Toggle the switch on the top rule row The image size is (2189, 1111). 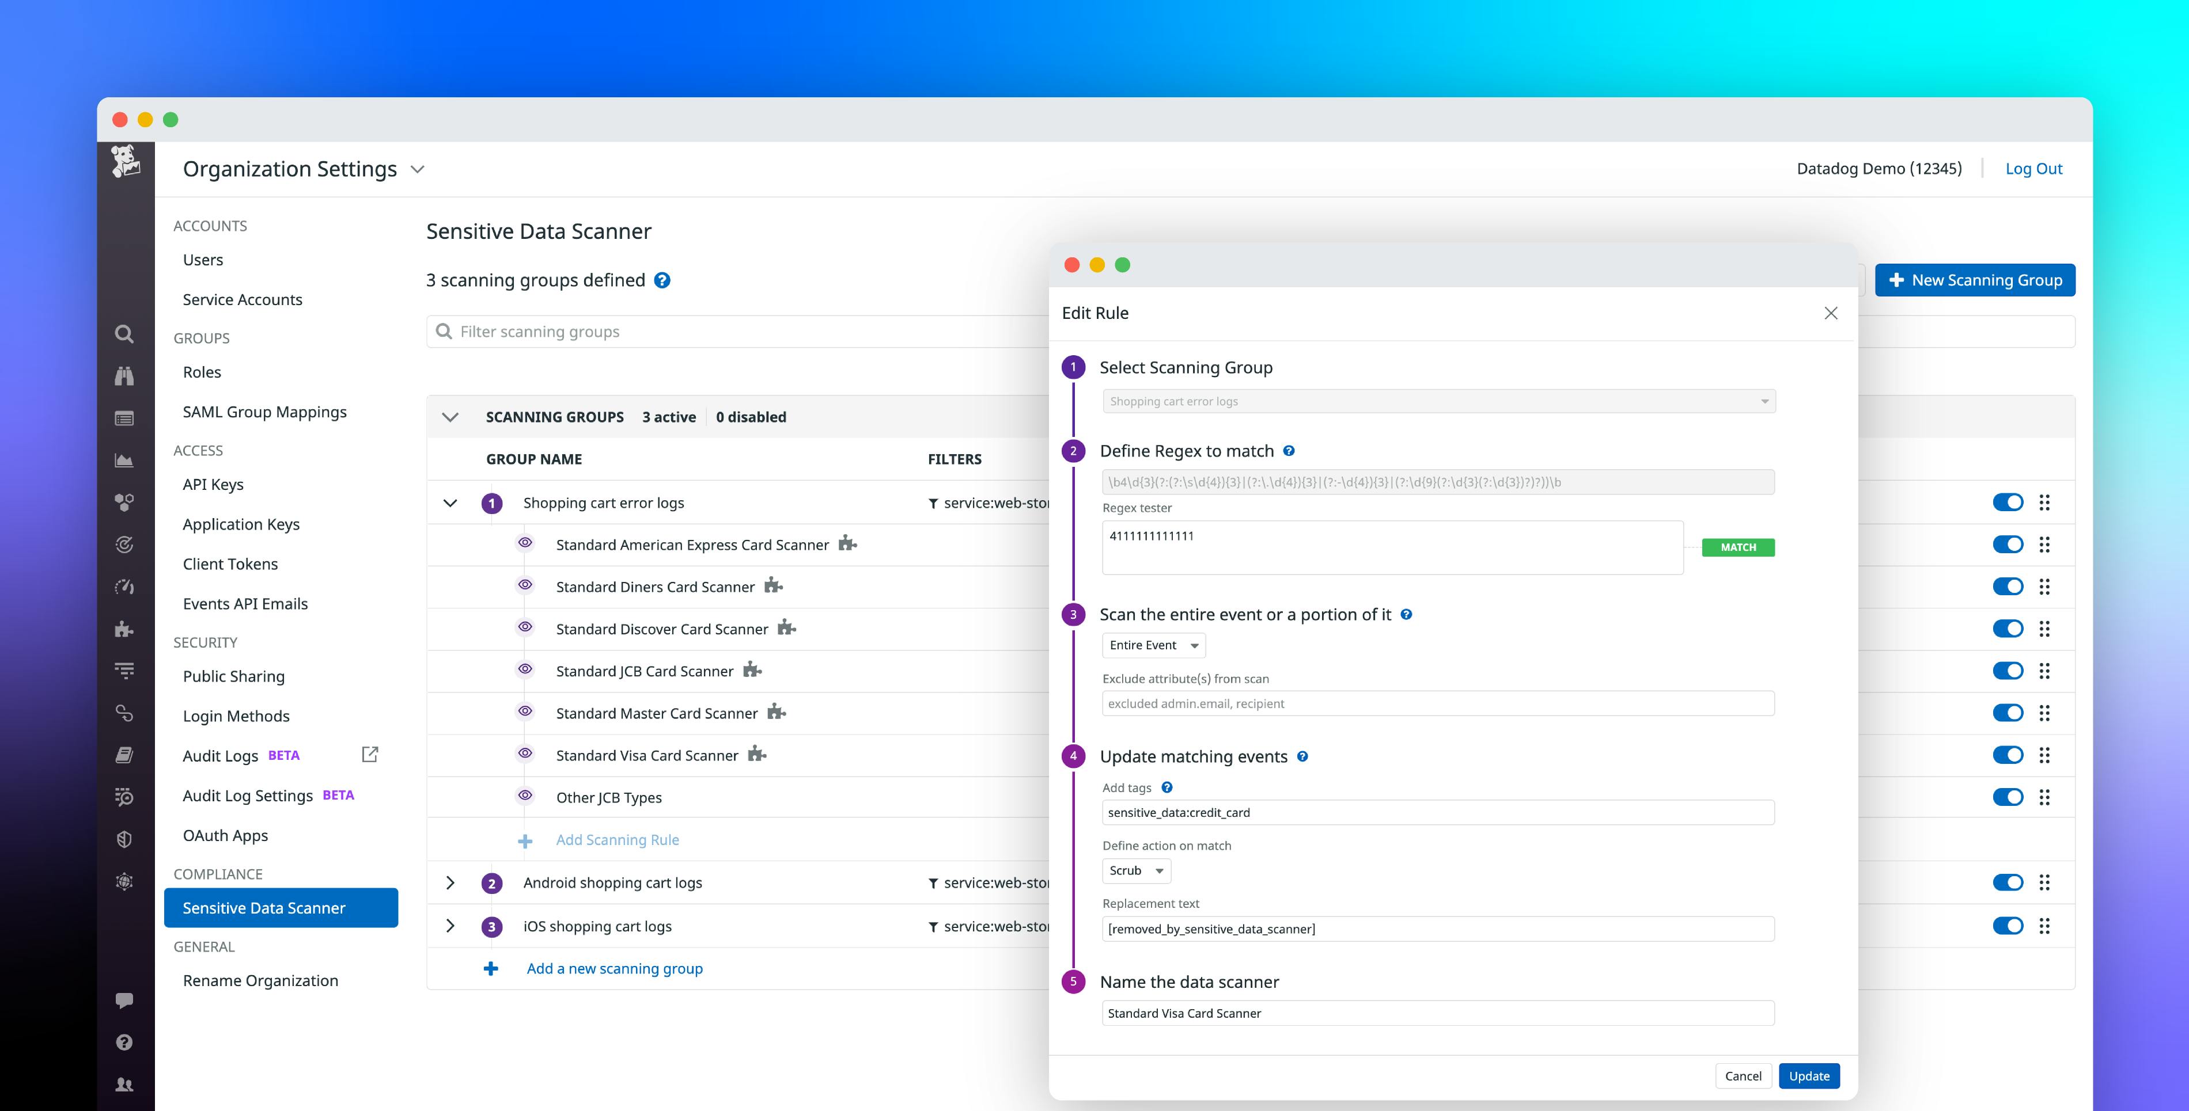2008,502
